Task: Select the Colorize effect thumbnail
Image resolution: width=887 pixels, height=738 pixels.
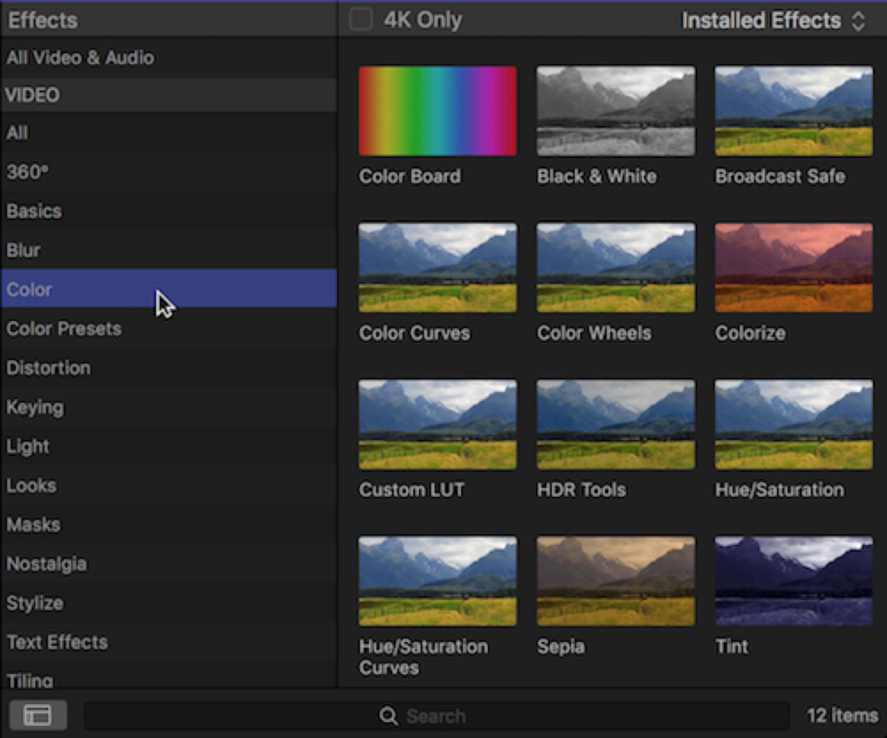Action: (x=793, y=268)
